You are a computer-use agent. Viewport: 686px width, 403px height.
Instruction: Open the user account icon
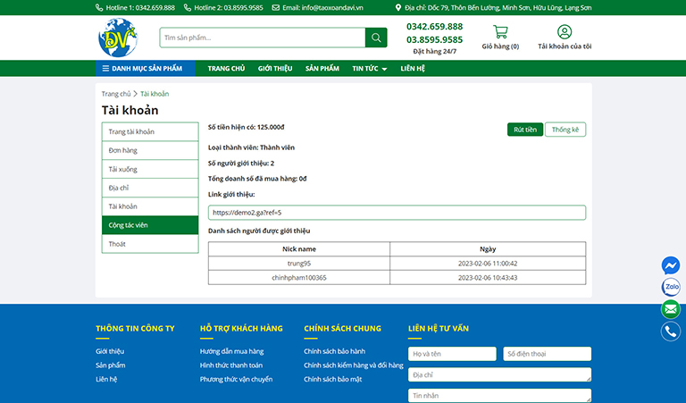pos(565,31)
